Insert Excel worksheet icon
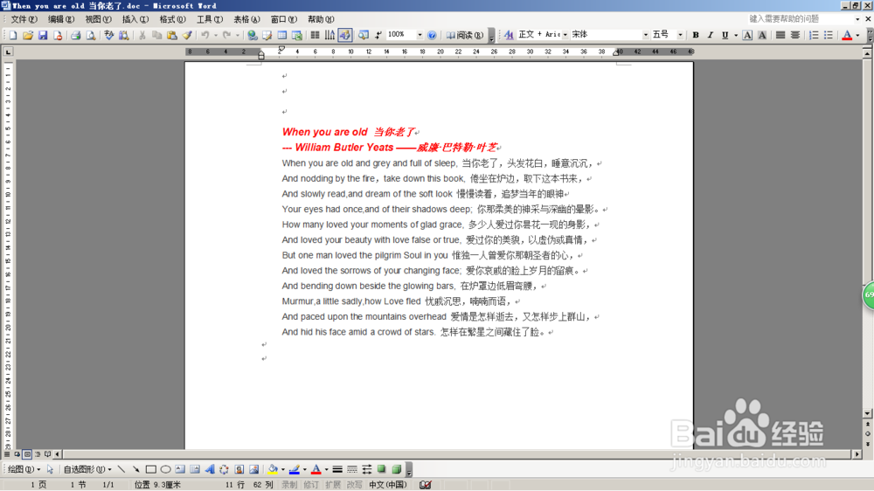 pos(297,35)
